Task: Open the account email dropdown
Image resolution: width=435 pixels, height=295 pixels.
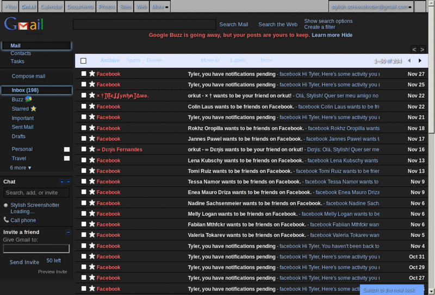Action: point(371,7)
